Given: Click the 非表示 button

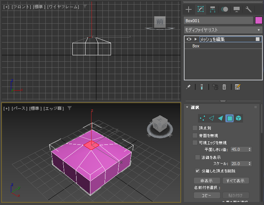Looking at the screenshot, I should [207, 181].
